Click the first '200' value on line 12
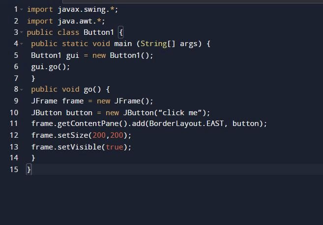Image resolution: width=323 pixels, height=225 pixels. click(x=99, y=135)
